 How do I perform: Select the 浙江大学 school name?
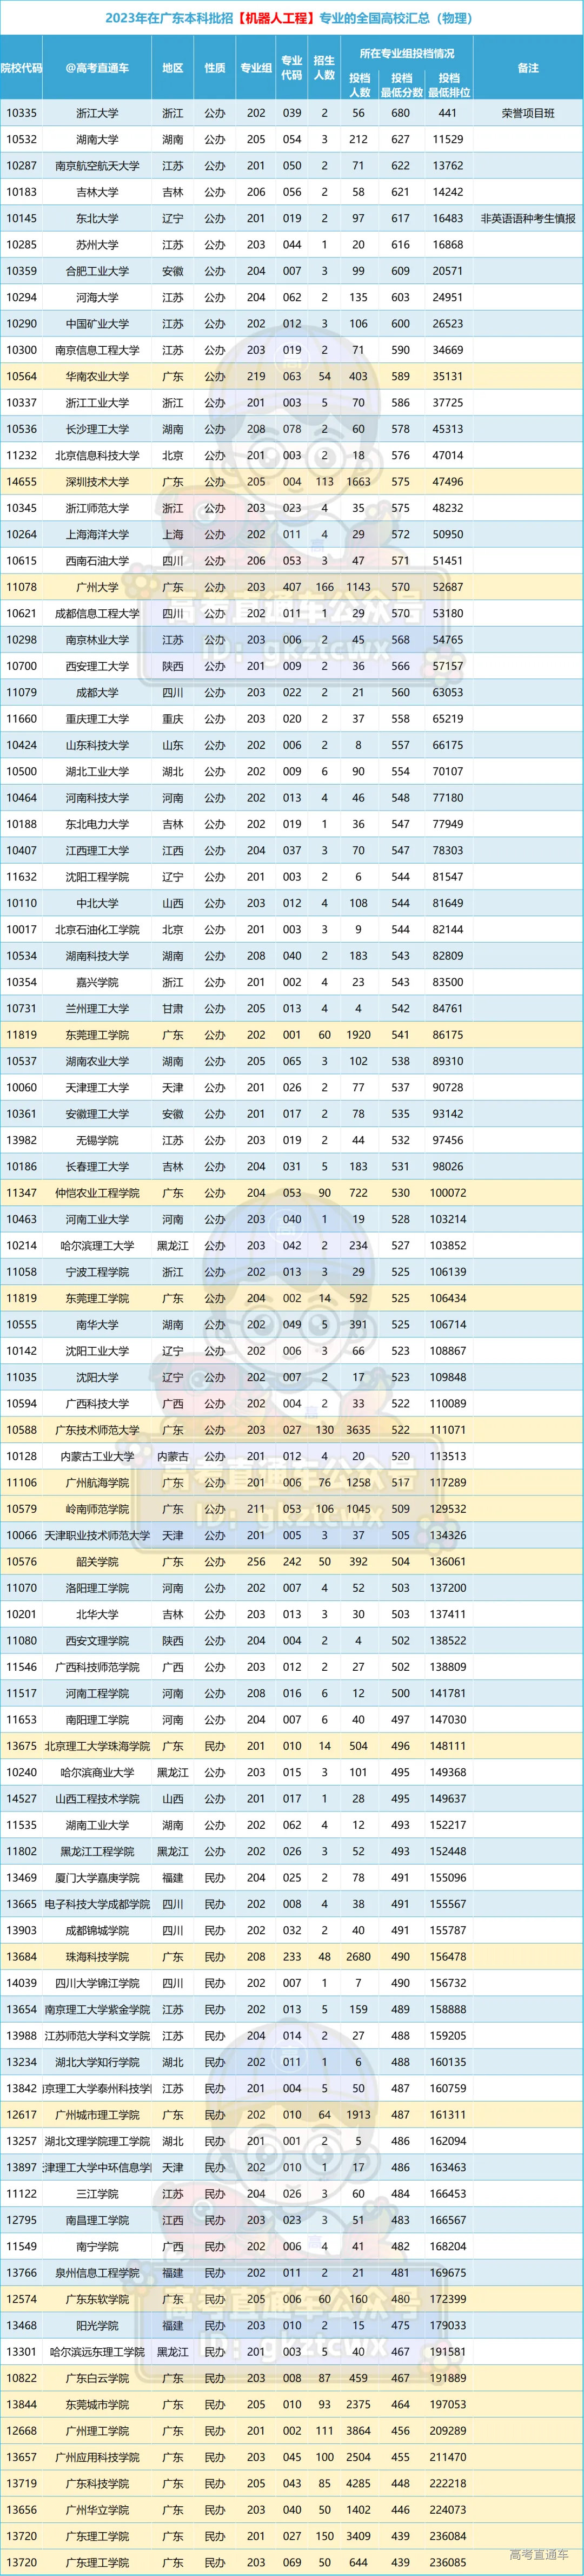coord(97,113)
